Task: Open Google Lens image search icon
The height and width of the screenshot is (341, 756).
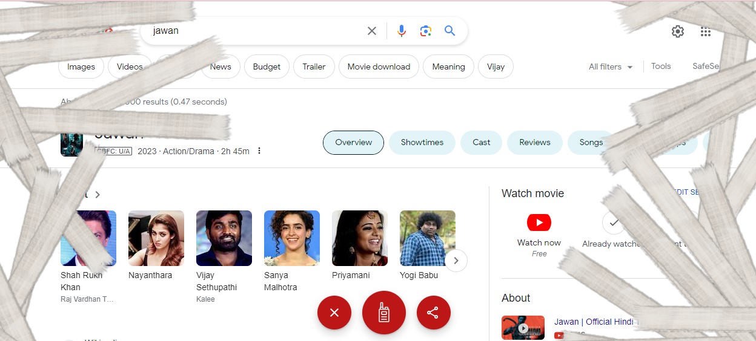Action: click(x=426, y=31)
